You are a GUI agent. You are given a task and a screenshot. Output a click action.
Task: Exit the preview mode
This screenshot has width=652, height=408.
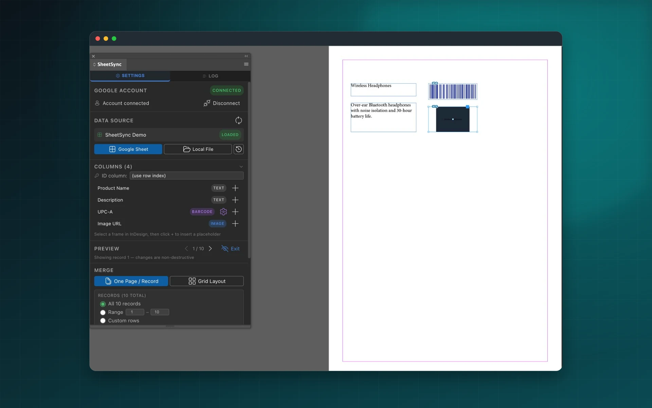click(231, 249)
